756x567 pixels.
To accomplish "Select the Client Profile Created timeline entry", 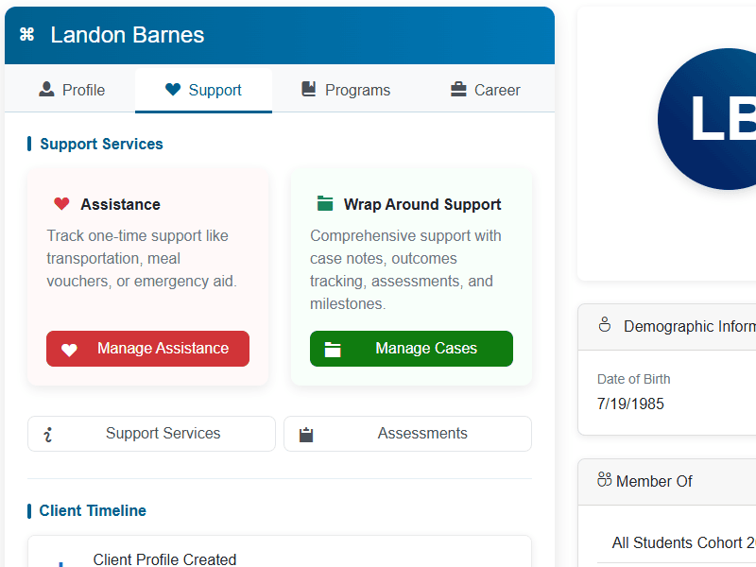I will click(x=164, y=559).
